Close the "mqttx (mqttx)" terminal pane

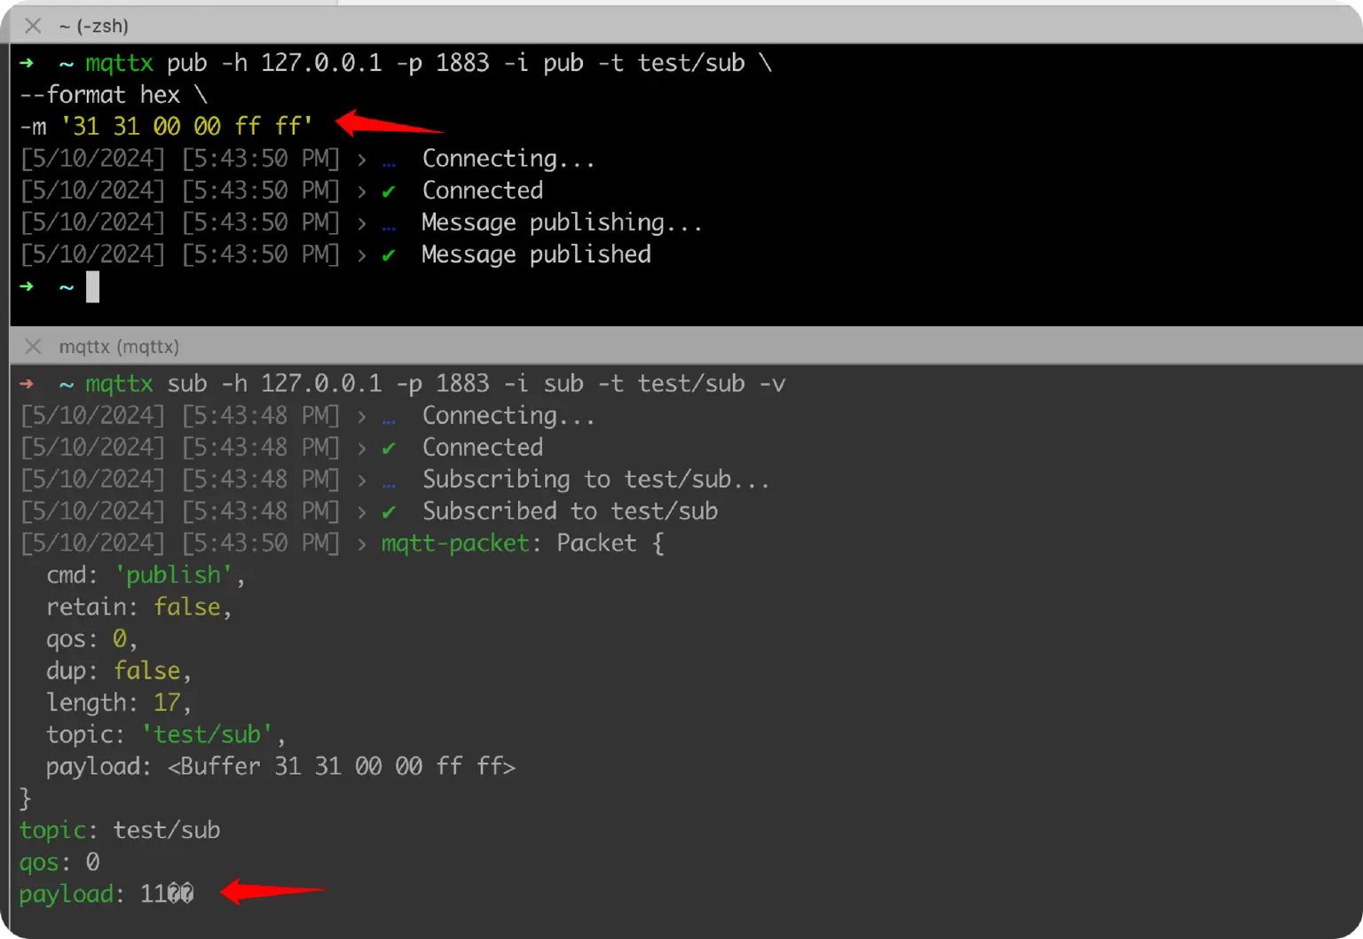point(32,346)
